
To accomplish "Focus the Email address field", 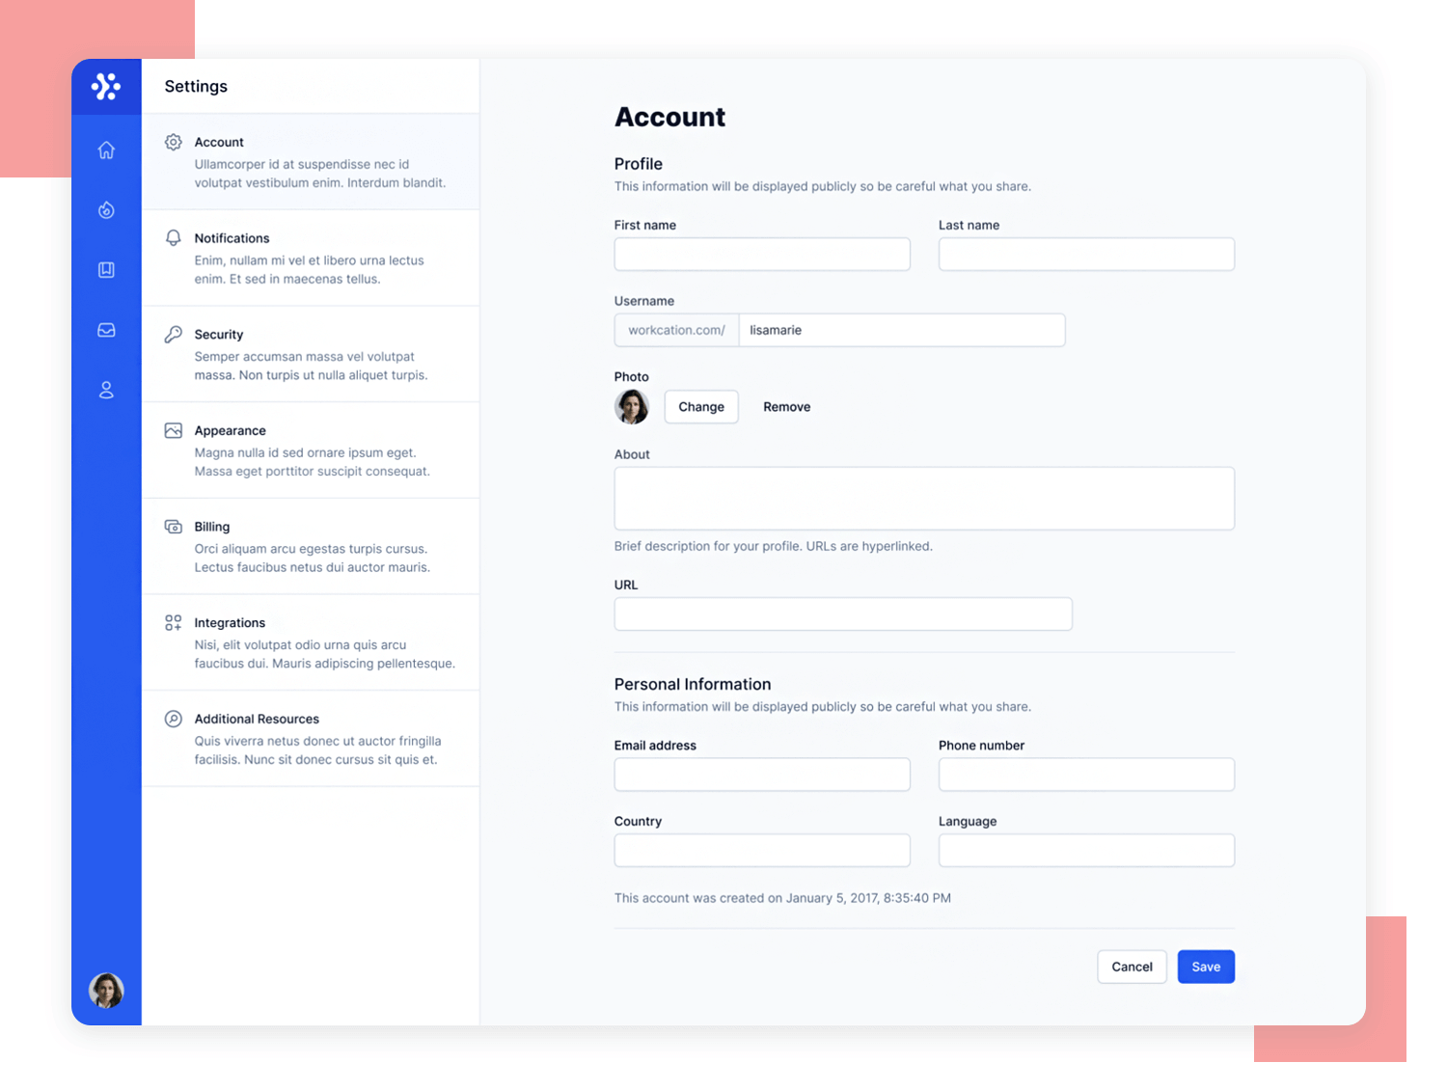I will pos(762,775).
